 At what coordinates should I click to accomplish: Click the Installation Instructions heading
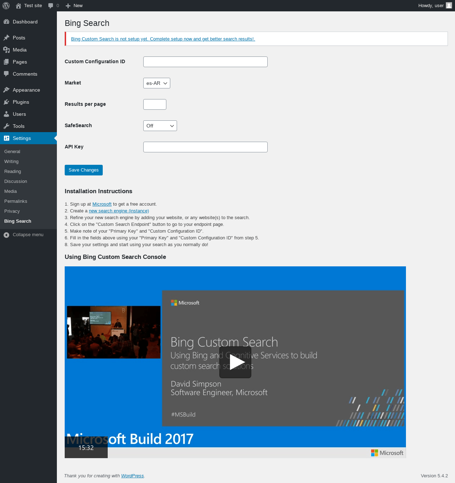coord(98,191)
